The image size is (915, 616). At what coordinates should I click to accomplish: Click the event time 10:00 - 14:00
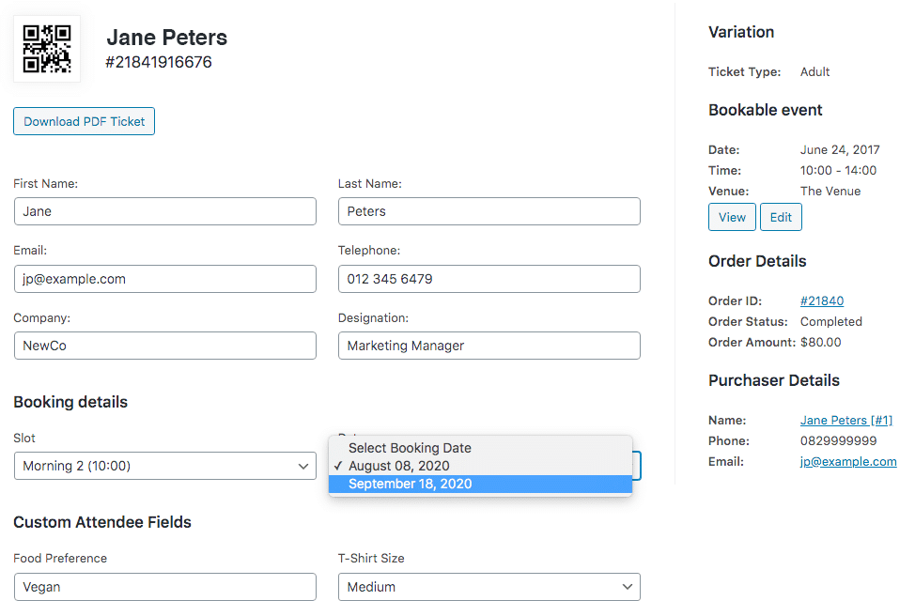click(x=838, y=170)
